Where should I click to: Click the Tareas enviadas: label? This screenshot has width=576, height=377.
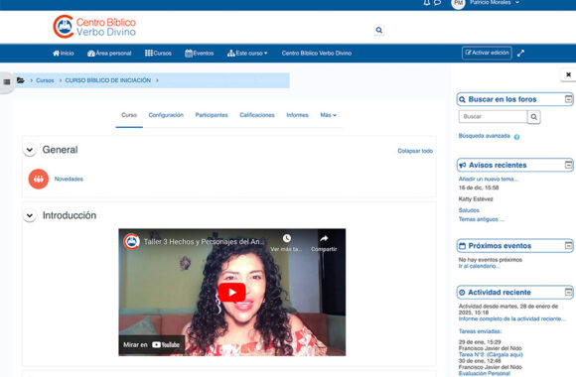(x=480, y=331)
